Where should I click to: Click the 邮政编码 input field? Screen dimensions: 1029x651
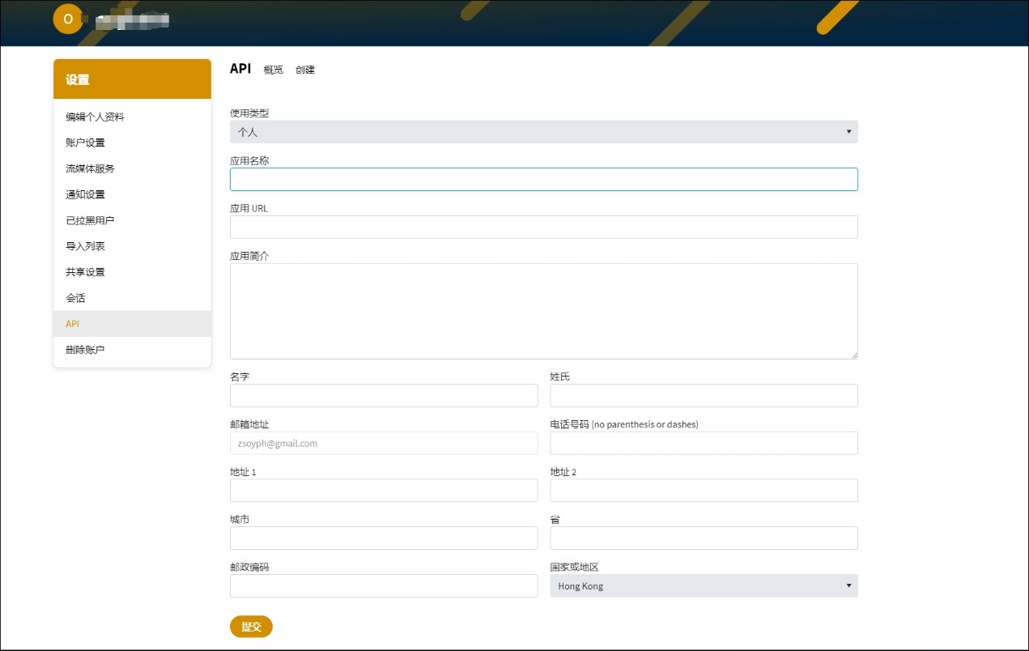coord(384,585)
